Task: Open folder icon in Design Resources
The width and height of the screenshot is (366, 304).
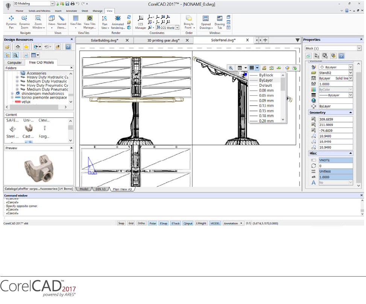Action: [8, 47]
